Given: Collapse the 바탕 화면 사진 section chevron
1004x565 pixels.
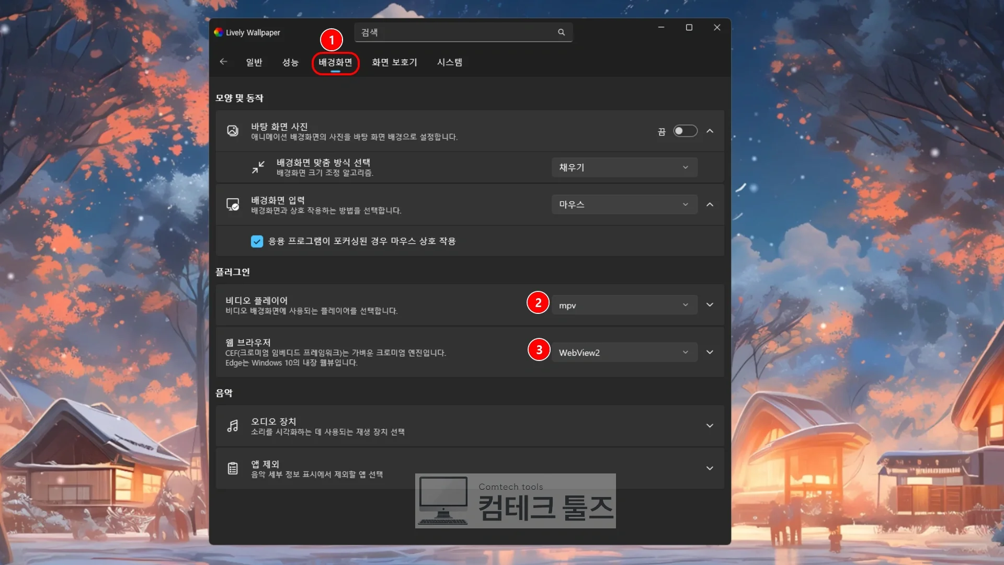Looking at the screenshot, I should (x=710, y=131).
